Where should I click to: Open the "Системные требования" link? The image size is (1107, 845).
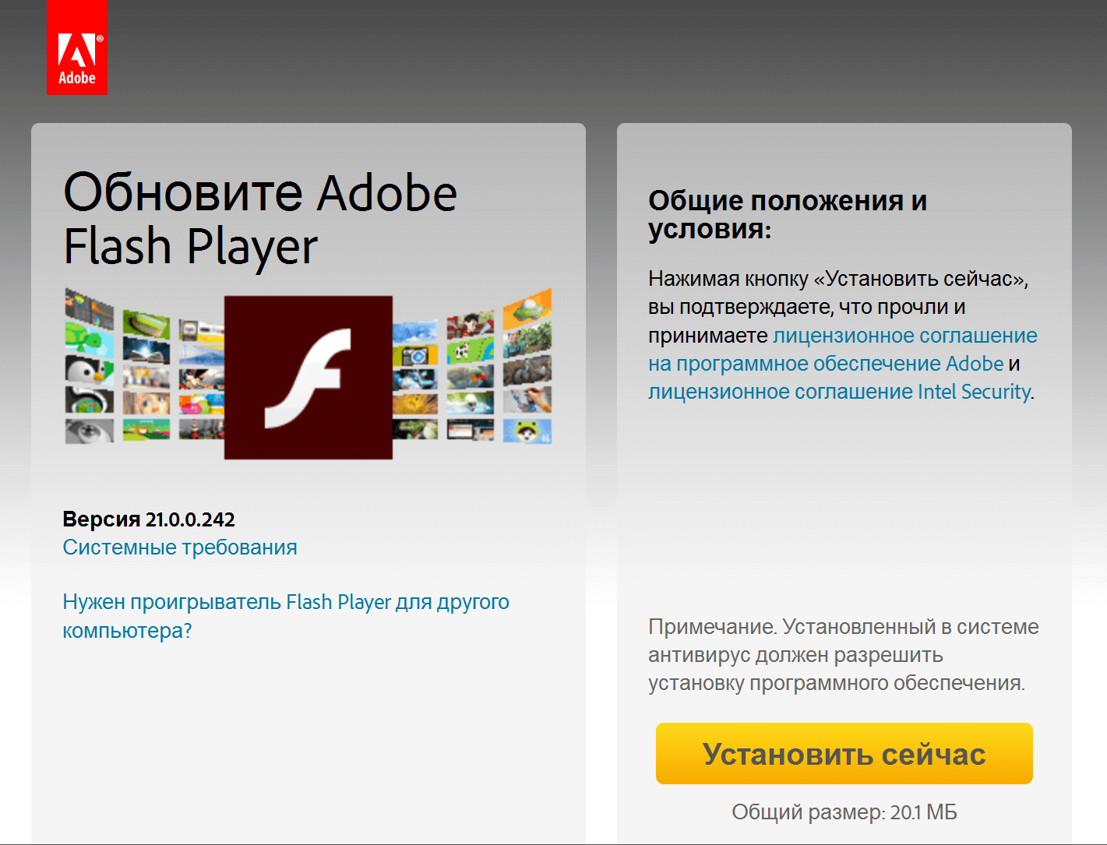pos(180,547)
